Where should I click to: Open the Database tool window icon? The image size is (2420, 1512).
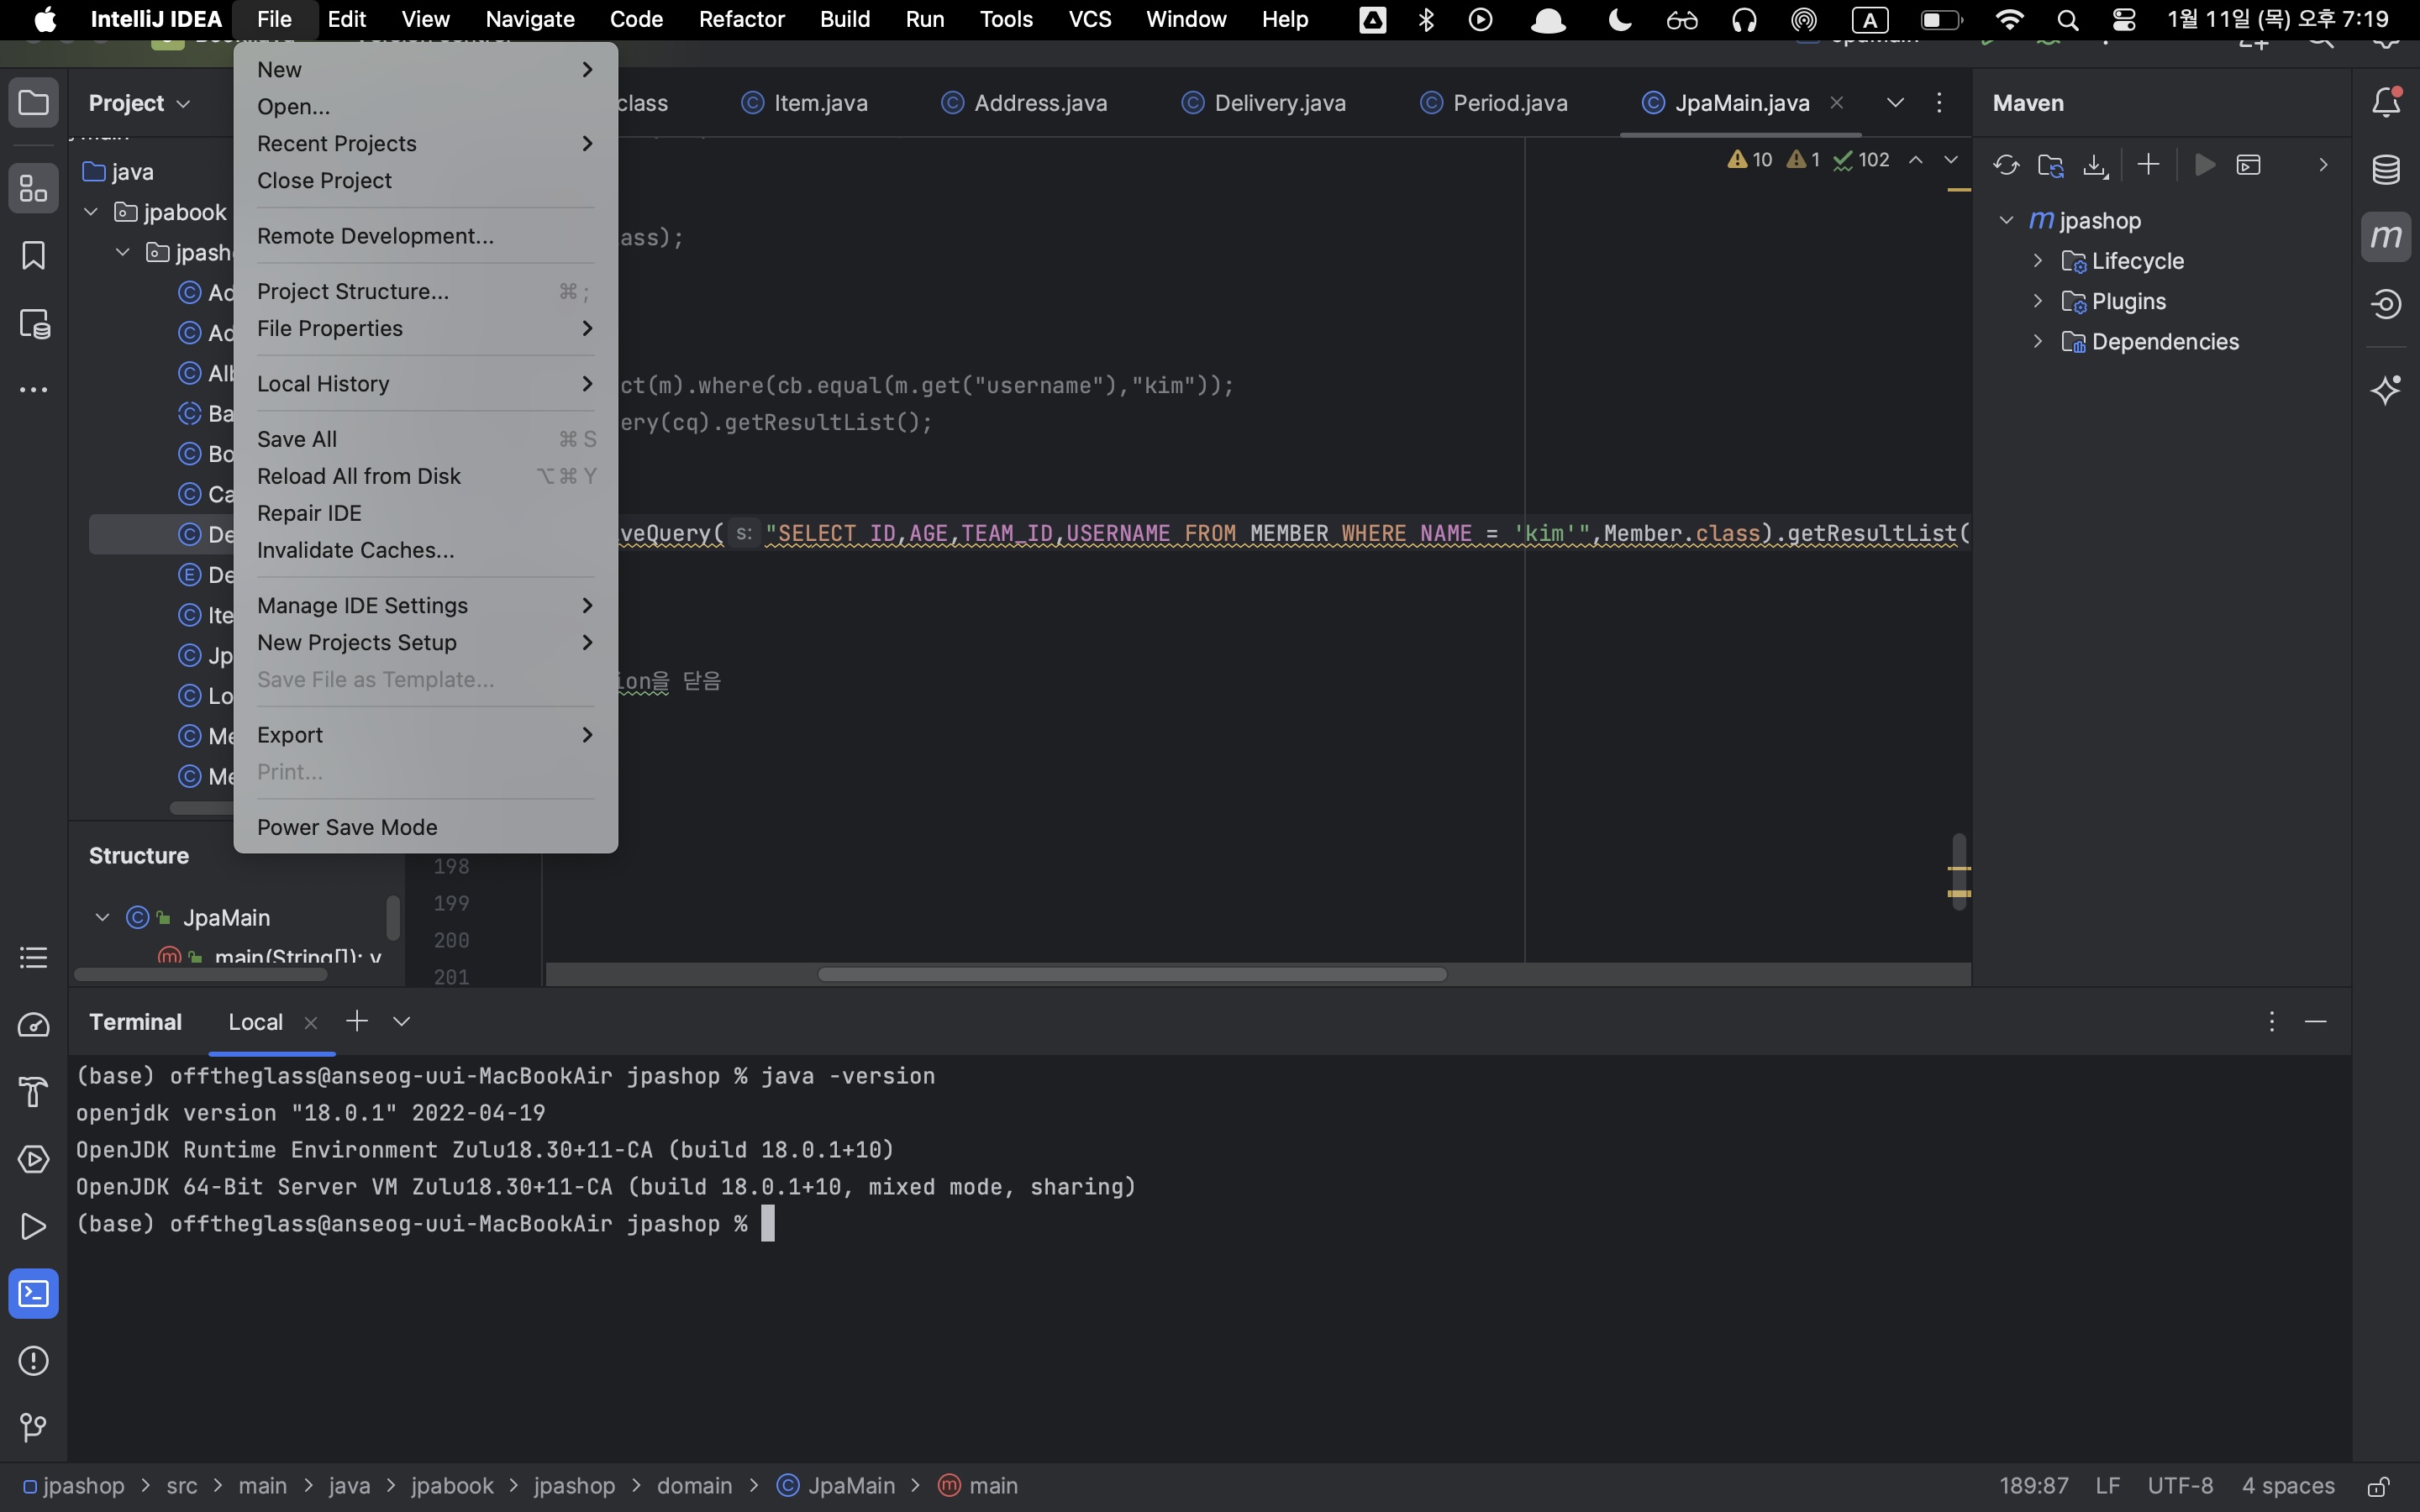click(2386, 169)
